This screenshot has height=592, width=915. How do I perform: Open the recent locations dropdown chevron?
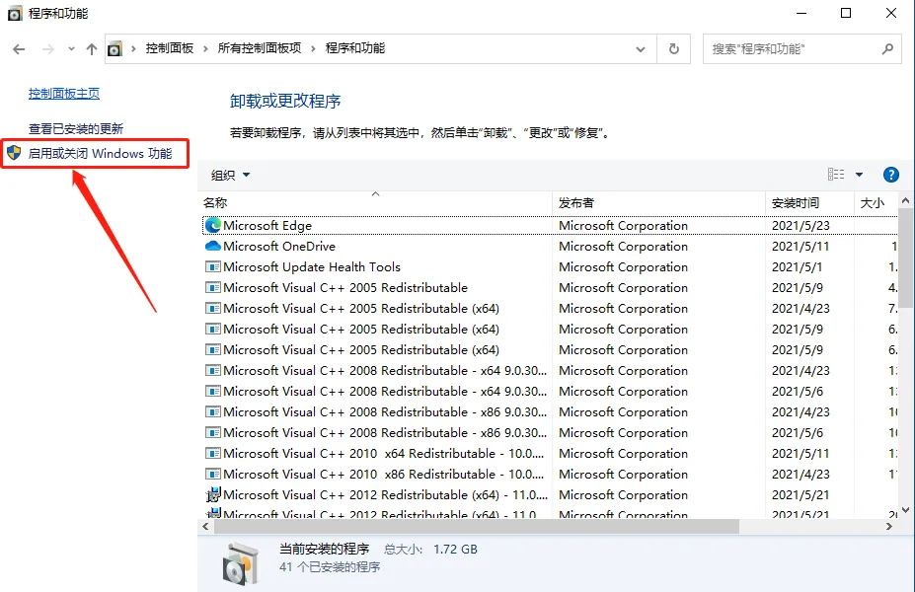(x=71, y=49)
